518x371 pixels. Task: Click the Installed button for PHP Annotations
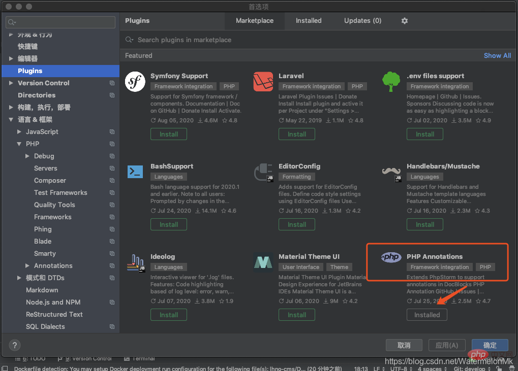427,315
